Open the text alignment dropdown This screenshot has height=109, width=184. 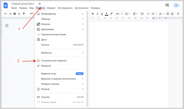pos(135,14)
